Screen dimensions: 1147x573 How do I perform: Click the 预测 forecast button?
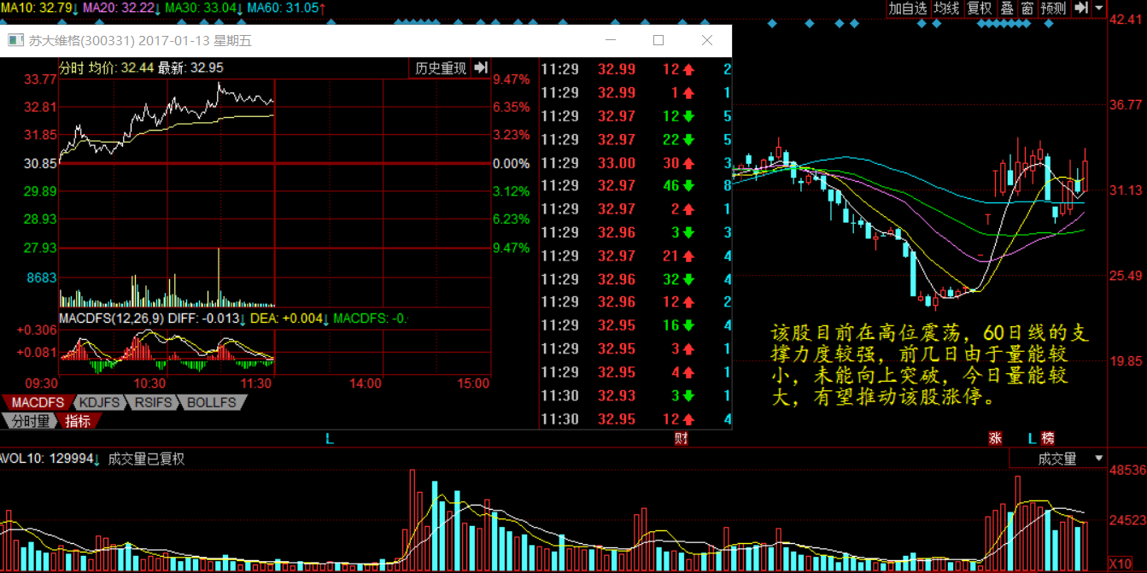1053,9
